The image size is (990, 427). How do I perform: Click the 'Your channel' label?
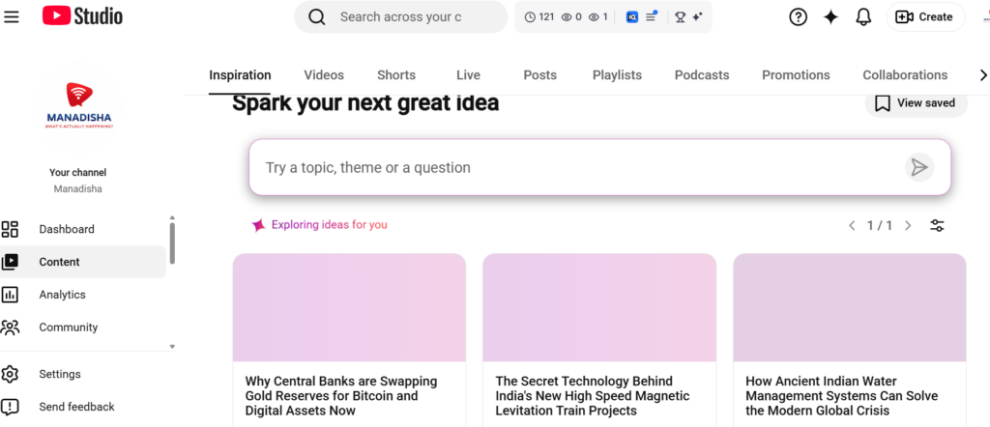77,172
